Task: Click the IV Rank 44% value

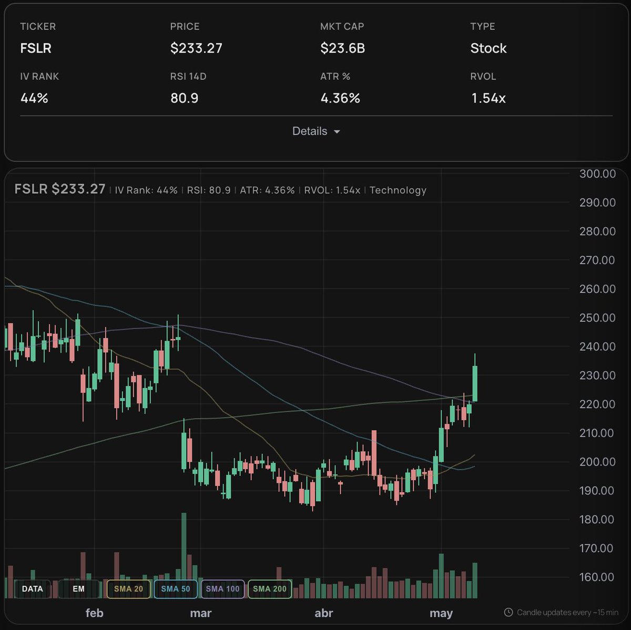Action: (34, 98)
